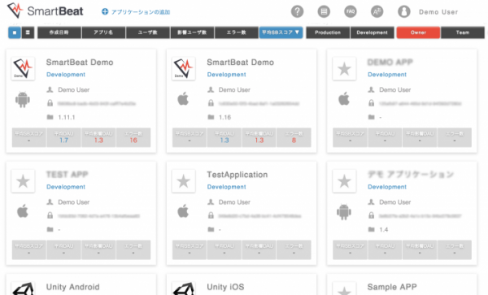Click the SmartBeat logo in the header
The image size is (488, 295).
point(45,11)
